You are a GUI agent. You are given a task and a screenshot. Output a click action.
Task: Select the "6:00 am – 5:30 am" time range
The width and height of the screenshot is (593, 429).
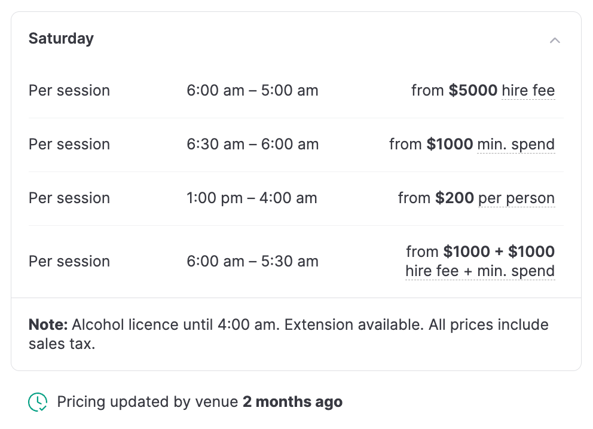pos(252,262)
